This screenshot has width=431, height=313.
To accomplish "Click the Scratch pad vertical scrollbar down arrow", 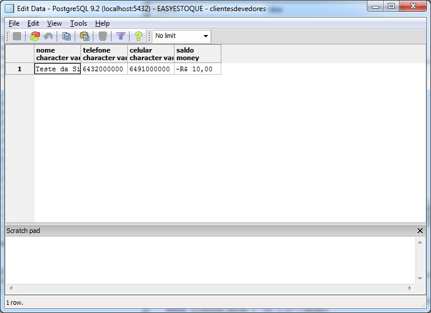I will pos(420,279).
